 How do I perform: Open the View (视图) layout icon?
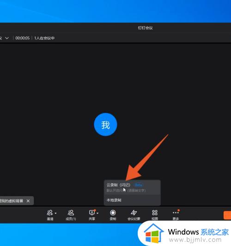[x=155, y=213]
